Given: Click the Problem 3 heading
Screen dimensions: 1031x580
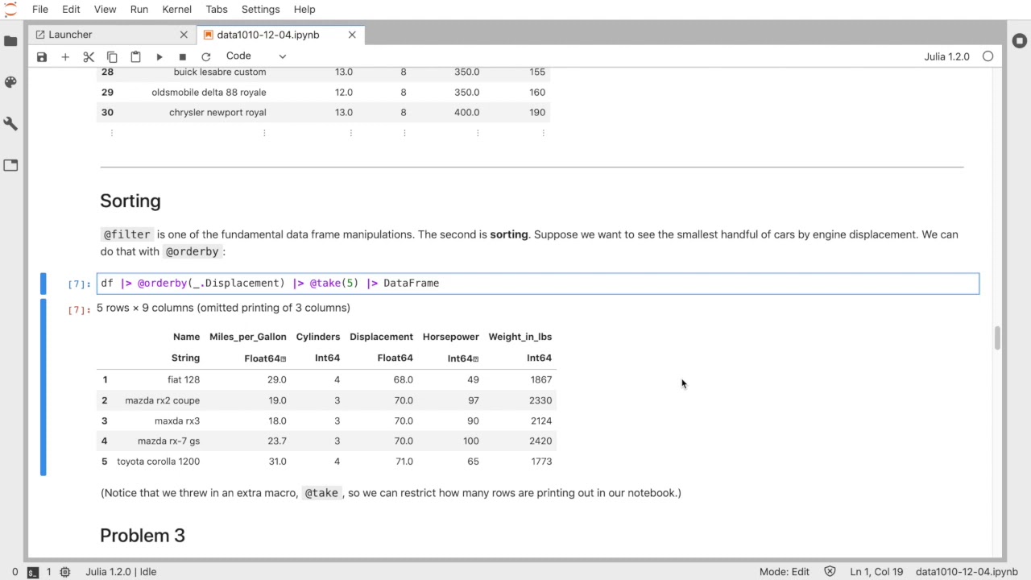Looking at the screenshot, I should click(143, 536).
